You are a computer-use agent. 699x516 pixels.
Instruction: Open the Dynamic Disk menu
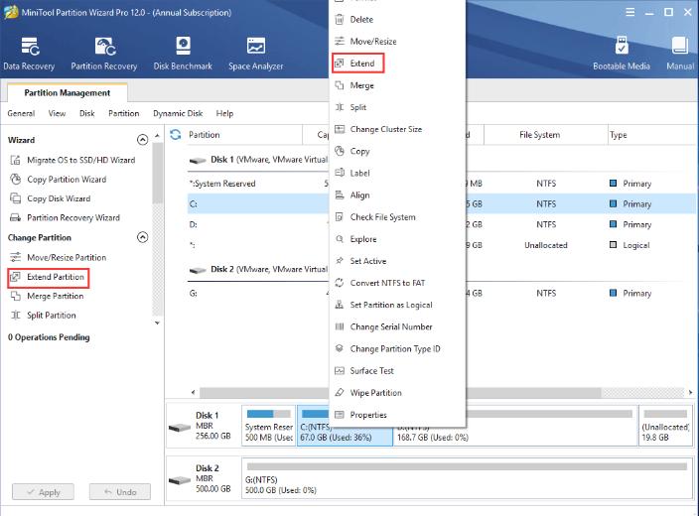(x=178, y=113)
